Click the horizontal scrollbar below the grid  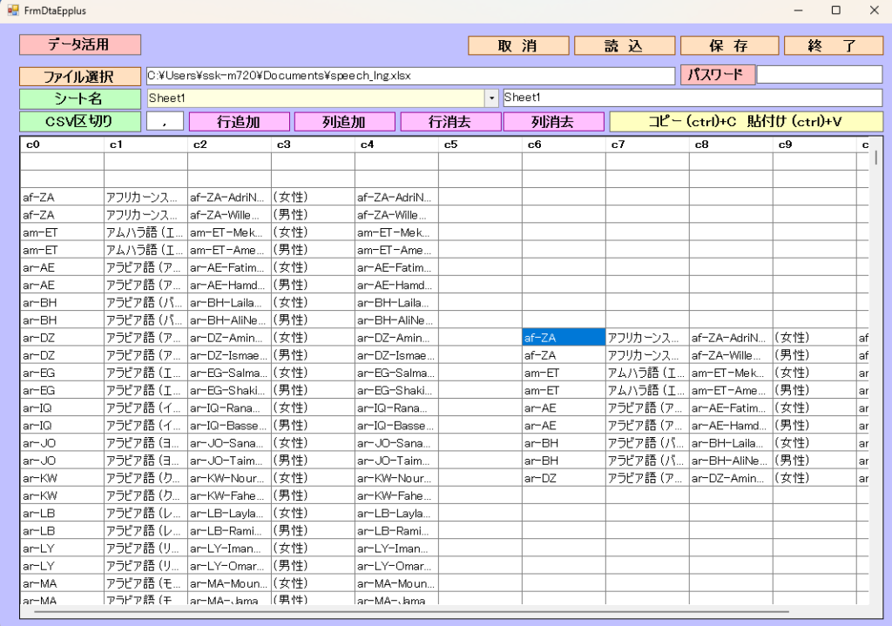pyautogui.click(x=409, y=612)
